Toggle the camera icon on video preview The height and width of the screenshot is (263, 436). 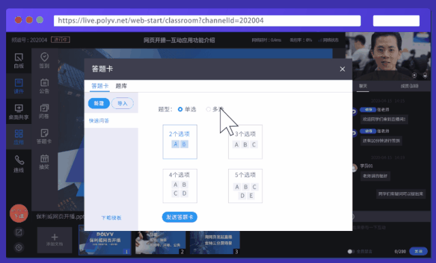[x=414, y=76]
